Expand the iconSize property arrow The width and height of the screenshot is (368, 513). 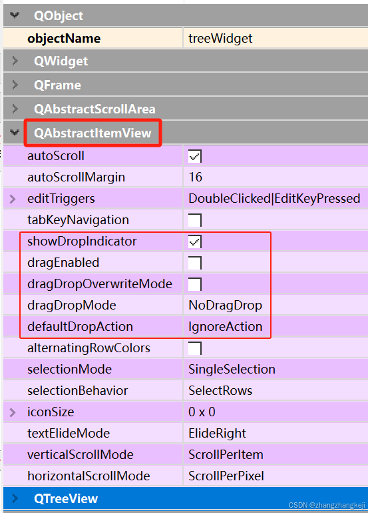click(x=13, y=412)
